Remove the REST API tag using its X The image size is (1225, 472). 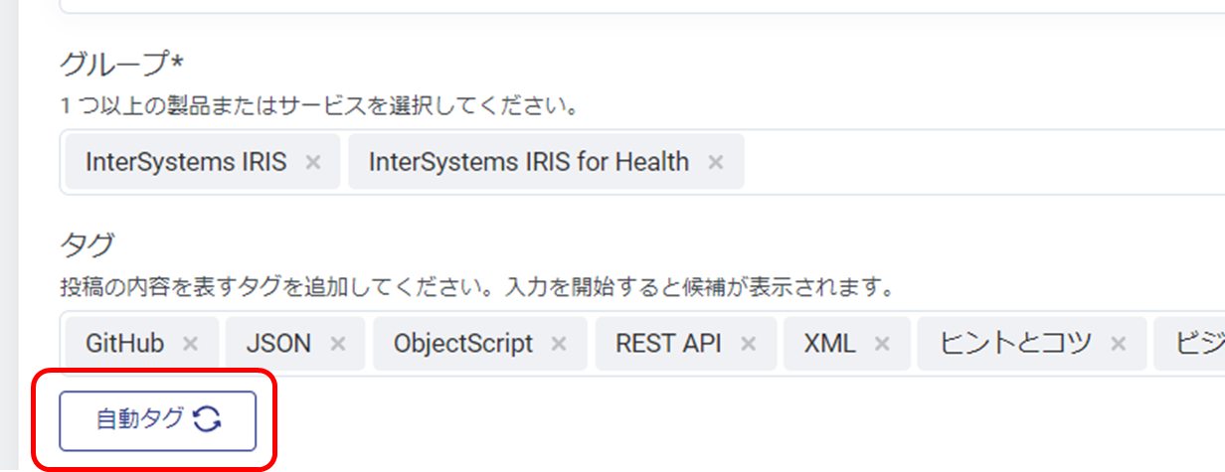coord(749,344)
